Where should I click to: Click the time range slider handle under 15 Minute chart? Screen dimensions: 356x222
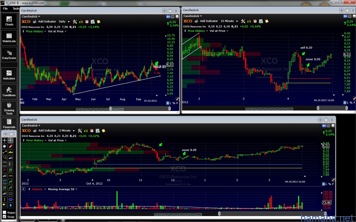pyautogui.click(x=318, y=108)
